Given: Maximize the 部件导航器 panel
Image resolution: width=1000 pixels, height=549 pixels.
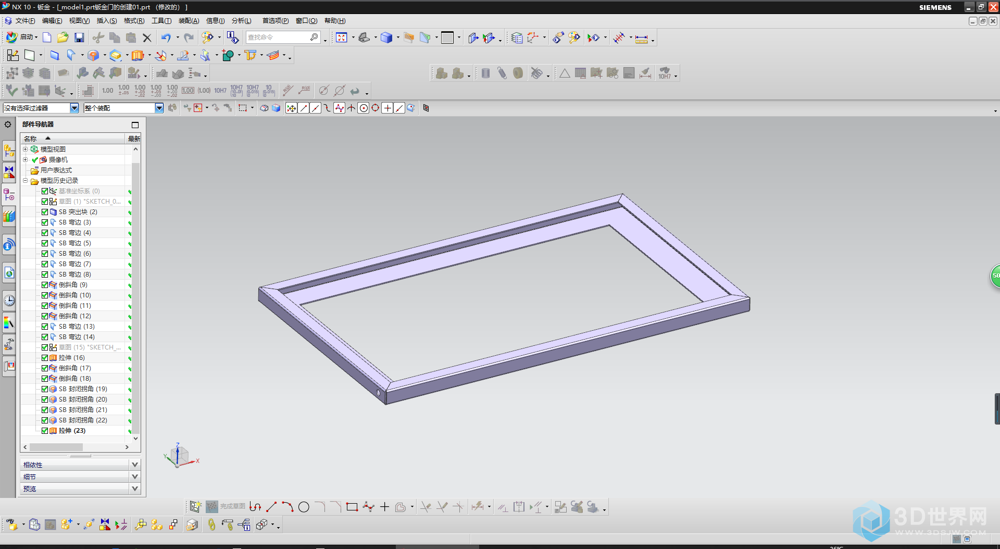Looking at the screenshot, I should pos(135,124).
